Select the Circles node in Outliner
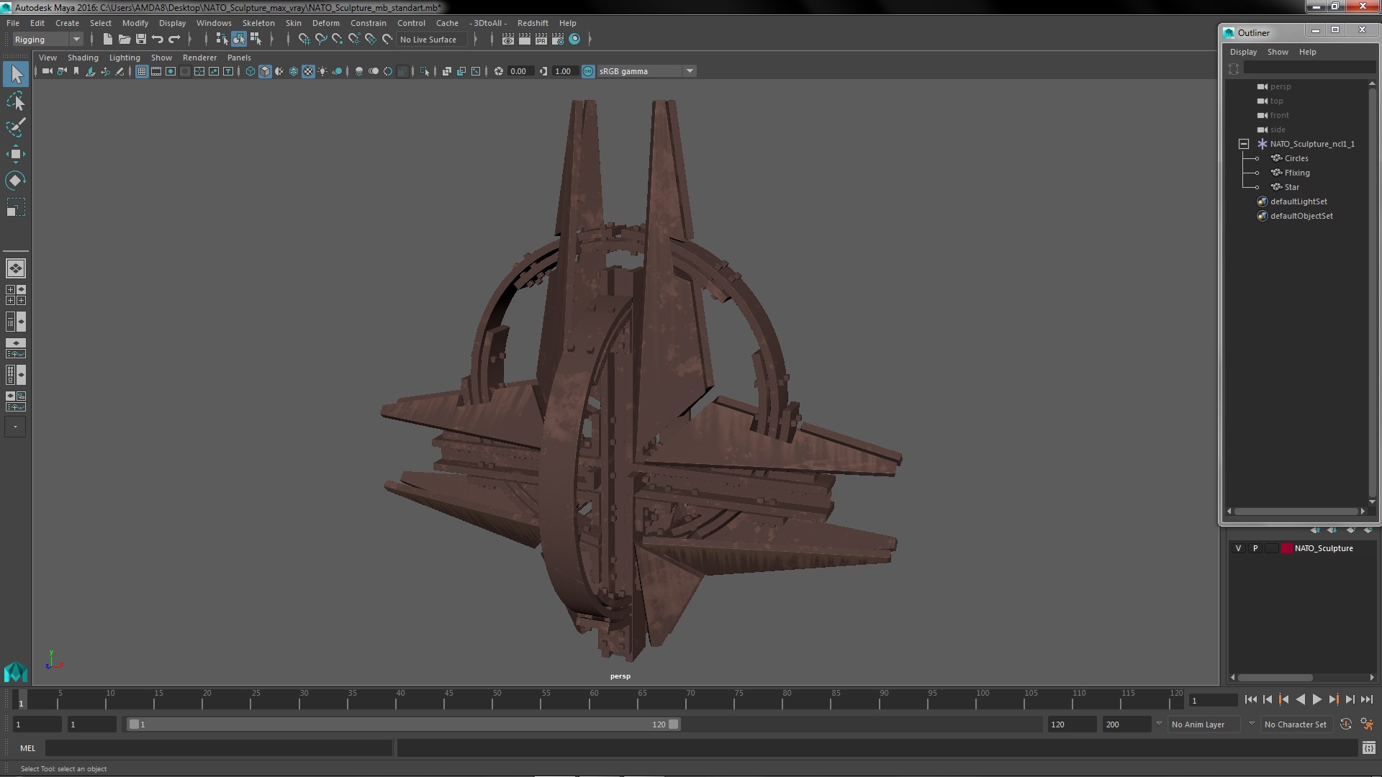The width and height of the screenshot is (1382, 777). (x=1296, y=158)
